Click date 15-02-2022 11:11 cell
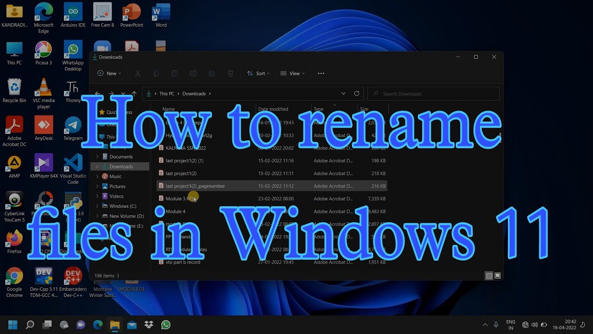Image resolution: width=593 pixels, height=334 pixels. [x=276, y=173]
